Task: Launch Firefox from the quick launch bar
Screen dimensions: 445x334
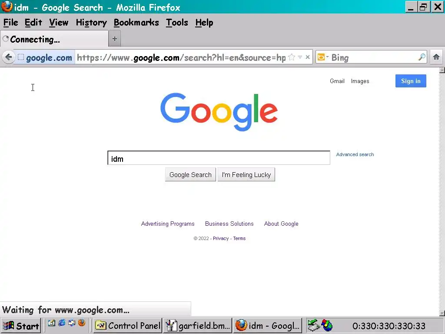Action: pos(82,323)
